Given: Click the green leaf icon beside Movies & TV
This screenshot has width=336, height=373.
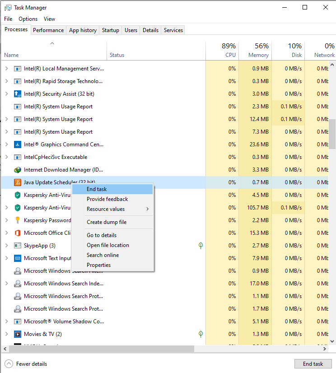Looking at the screenshot, I should click(x=201, y=334).
